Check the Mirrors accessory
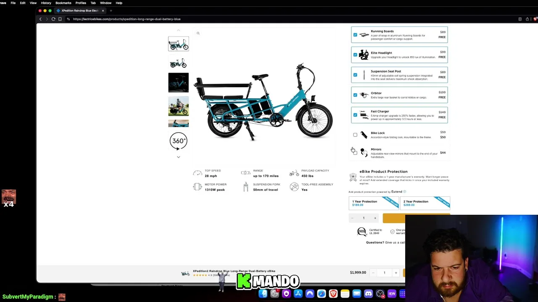This screenshot has width=538, height=302. coord(355,153)
